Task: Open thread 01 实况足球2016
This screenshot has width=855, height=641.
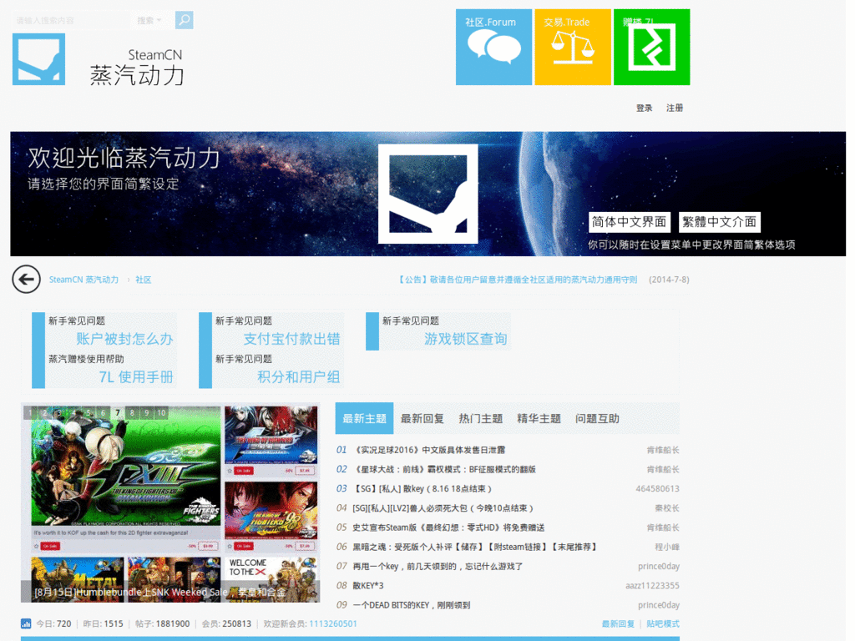Action: [429, 450]
